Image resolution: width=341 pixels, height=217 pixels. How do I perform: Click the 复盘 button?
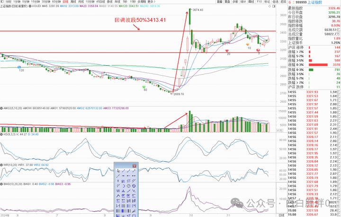pos(227,2)
